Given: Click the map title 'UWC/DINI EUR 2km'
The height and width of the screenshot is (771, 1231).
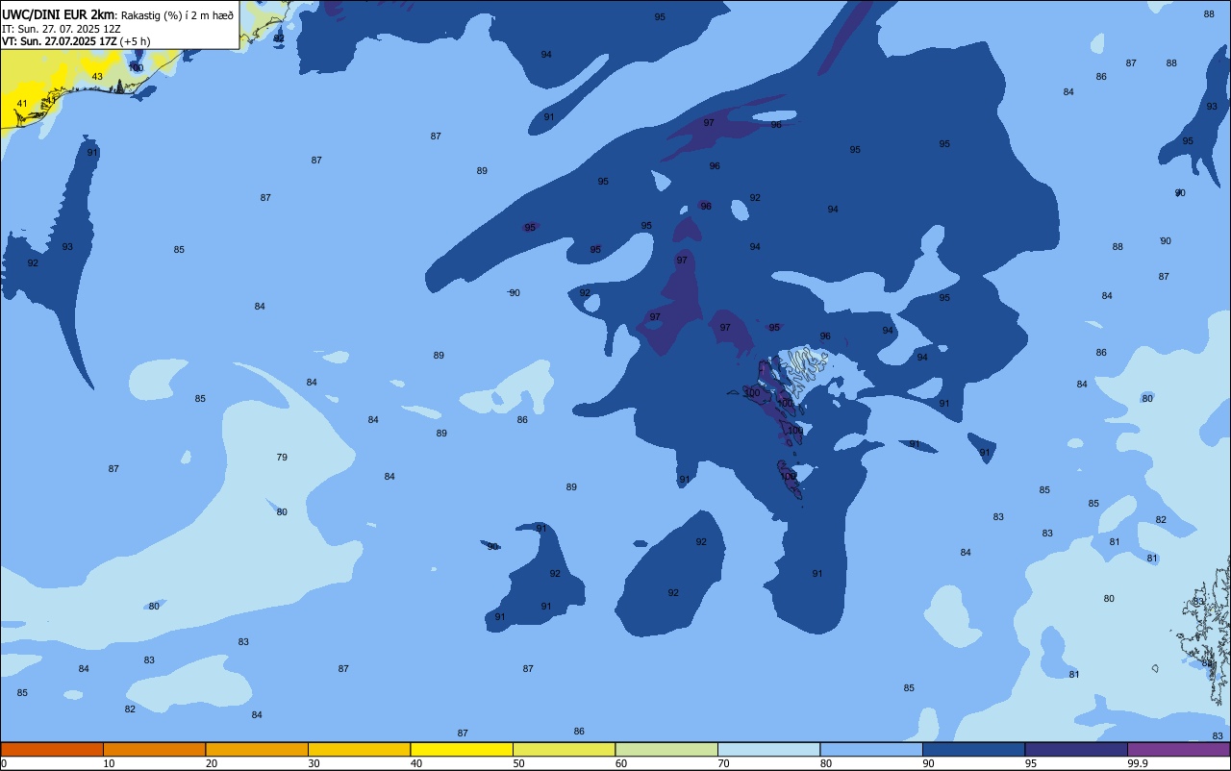Looking at the screenshot, I should click(59, 14).
